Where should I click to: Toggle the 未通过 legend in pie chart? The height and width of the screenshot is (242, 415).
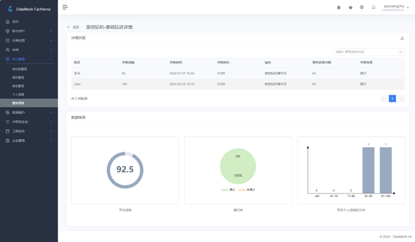(x=247, y=190)
